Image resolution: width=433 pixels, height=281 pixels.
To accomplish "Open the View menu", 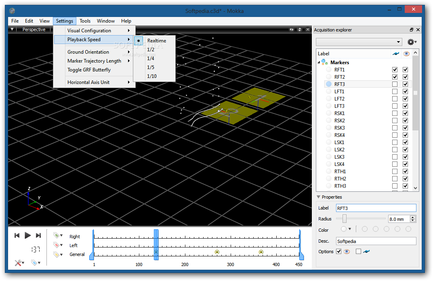I will 44,21.
